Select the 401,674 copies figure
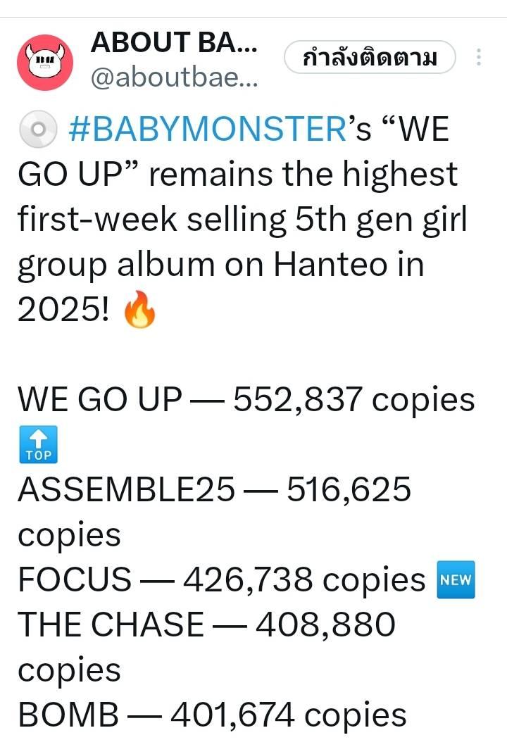Screen dimensions: 507x747 point(289,715)
